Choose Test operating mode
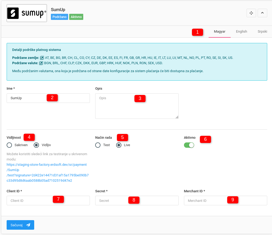Viewport: 272px width, 235px height. (98, 145)
